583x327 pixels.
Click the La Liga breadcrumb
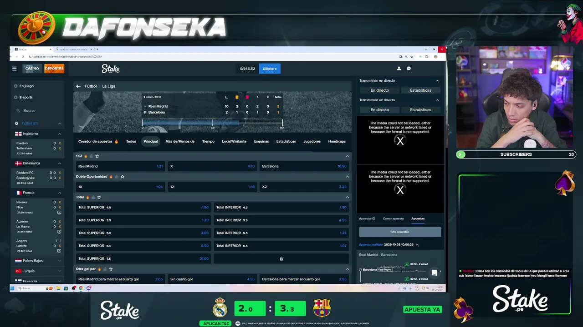click(108, 86)
